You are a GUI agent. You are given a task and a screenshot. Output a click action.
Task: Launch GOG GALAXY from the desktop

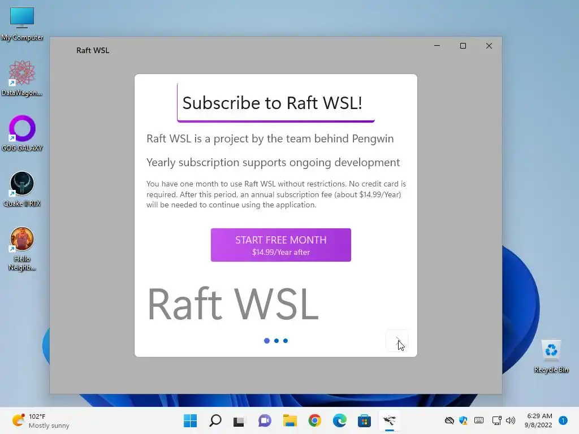pyautogui.click(x=22, y=133)
